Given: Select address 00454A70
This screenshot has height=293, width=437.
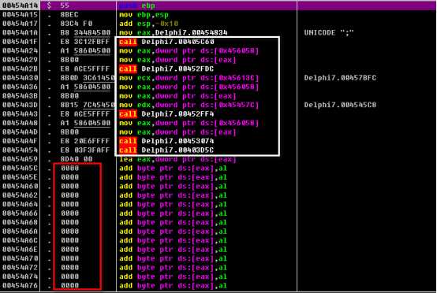Looking at the screenshot, I should pos(20,258).
